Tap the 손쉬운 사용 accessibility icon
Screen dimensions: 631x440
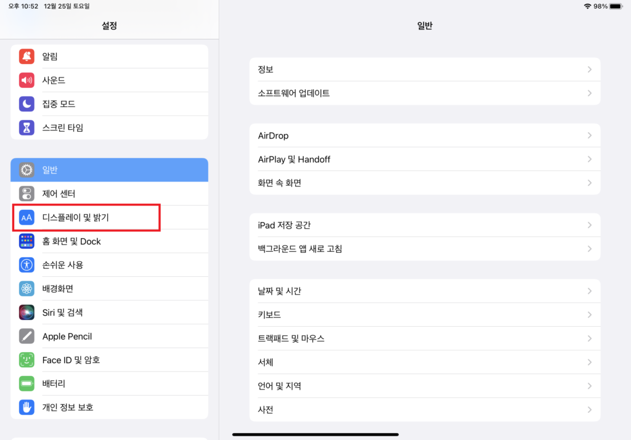(x=26, y=265)
